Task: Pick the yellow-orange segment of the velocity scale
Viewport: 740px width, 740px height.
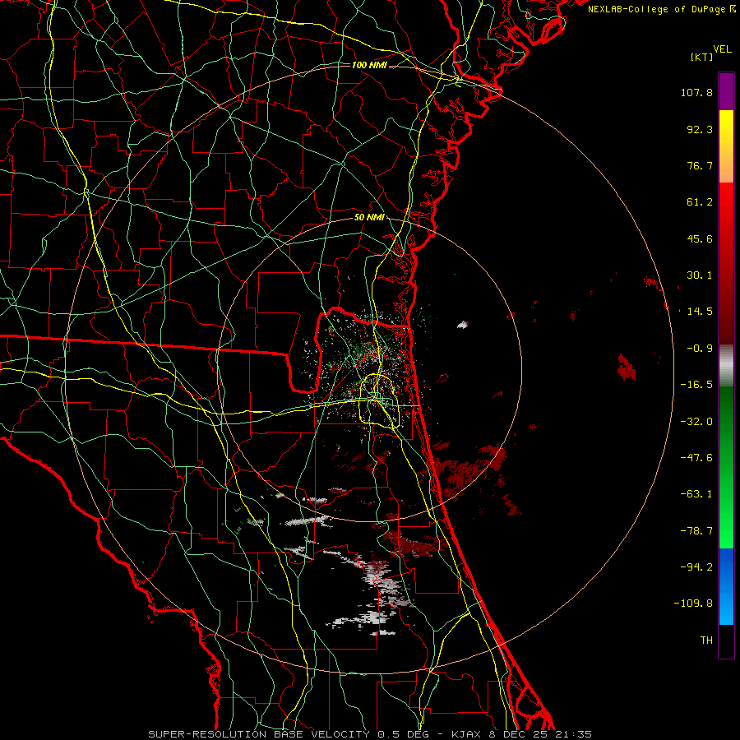Action: coord(726,146)
